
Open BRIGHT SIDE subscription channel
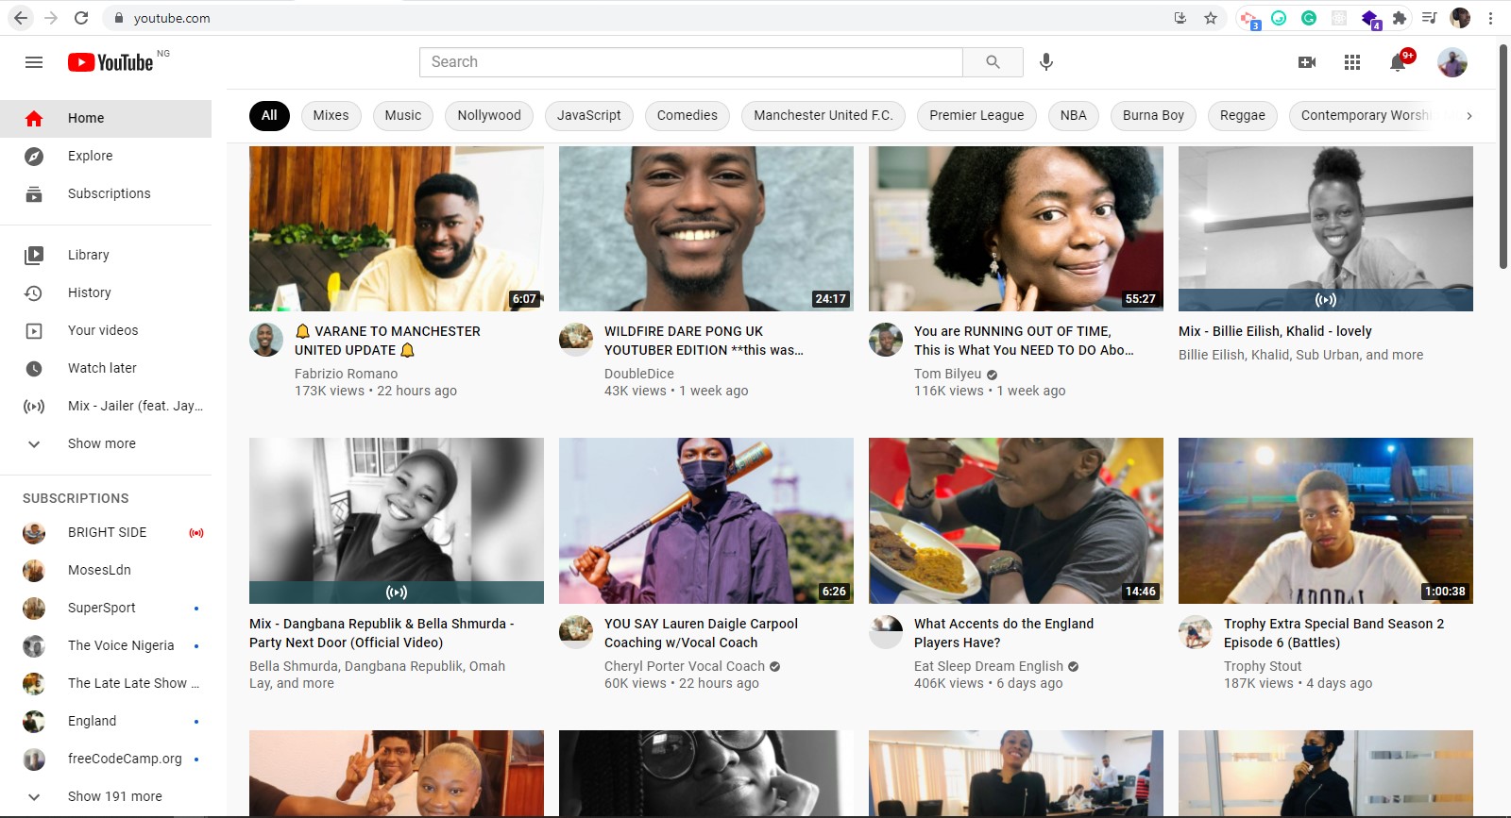[x=106, y=532]
